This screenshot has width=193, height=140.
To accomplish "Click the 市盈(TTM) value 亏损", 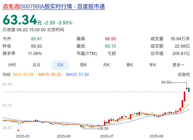I will 112,54.
